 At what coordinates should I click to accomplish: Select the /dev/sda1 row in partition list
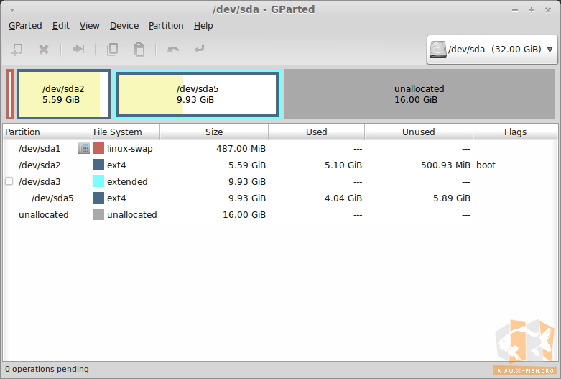(x=280, y=148)
